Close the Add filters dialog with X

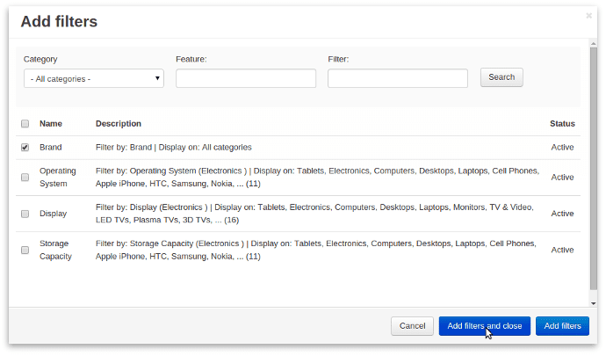(x=588, y=15)
